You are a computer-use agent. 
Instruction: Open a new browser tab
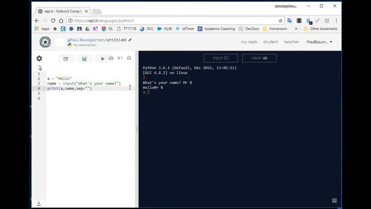pyautogui.click(x=97, y=12)
